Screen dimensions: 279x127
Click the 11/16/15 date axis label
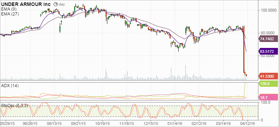point(126,123)
